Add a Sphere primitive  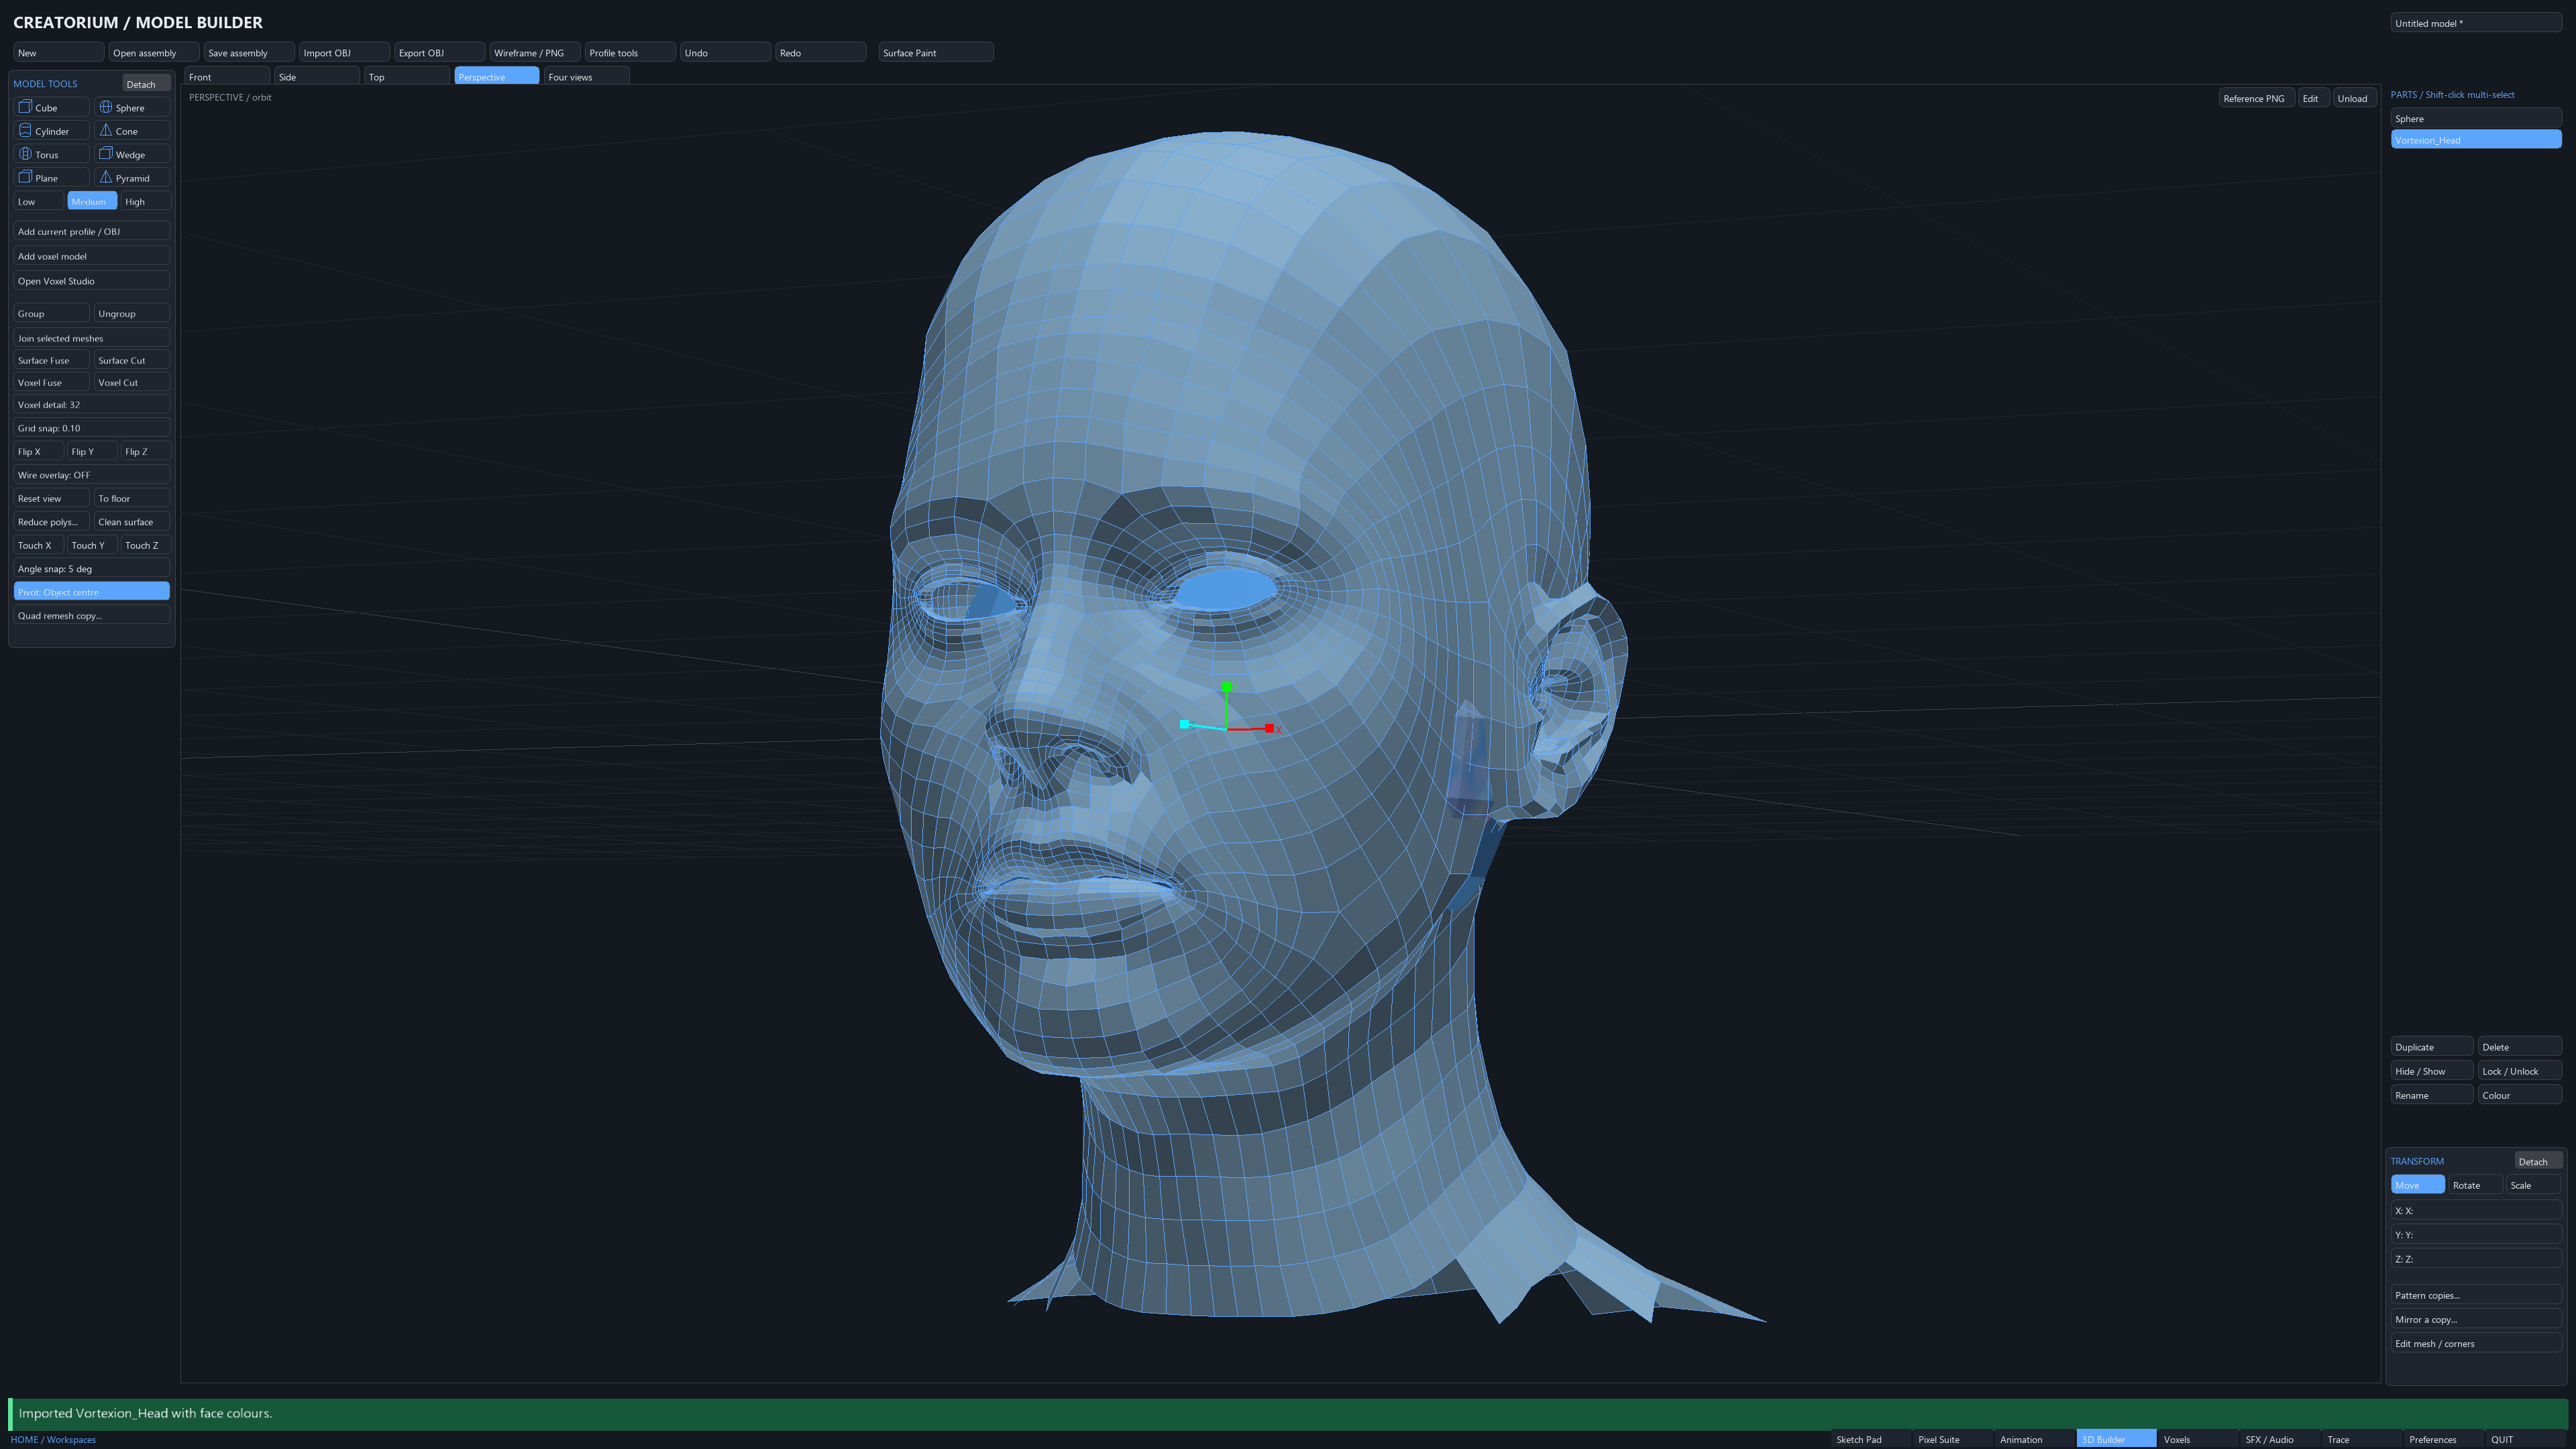132,107
